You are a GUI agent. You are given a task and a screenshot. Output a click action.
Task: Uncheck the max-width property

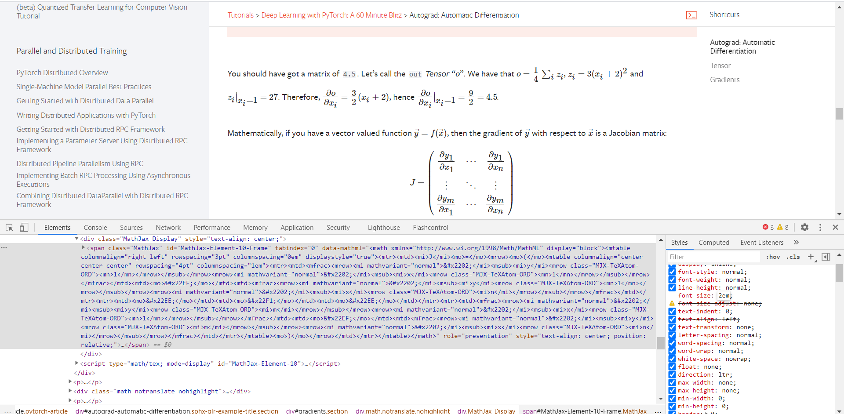point(672,382)
